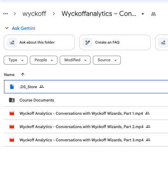Image resolution: width=168 pixels, height=169 pixels.
Task: Open the folder name dropdown arrow
Action: click(x=143, y=14)
